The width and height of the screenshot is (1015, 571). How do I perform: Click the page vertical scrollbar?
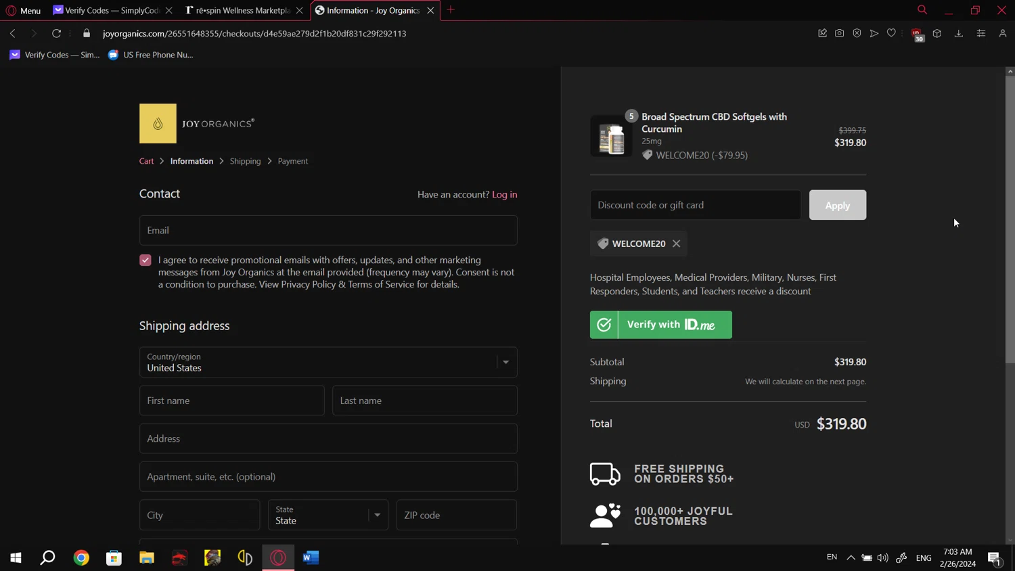click(x=1010, y=220)
